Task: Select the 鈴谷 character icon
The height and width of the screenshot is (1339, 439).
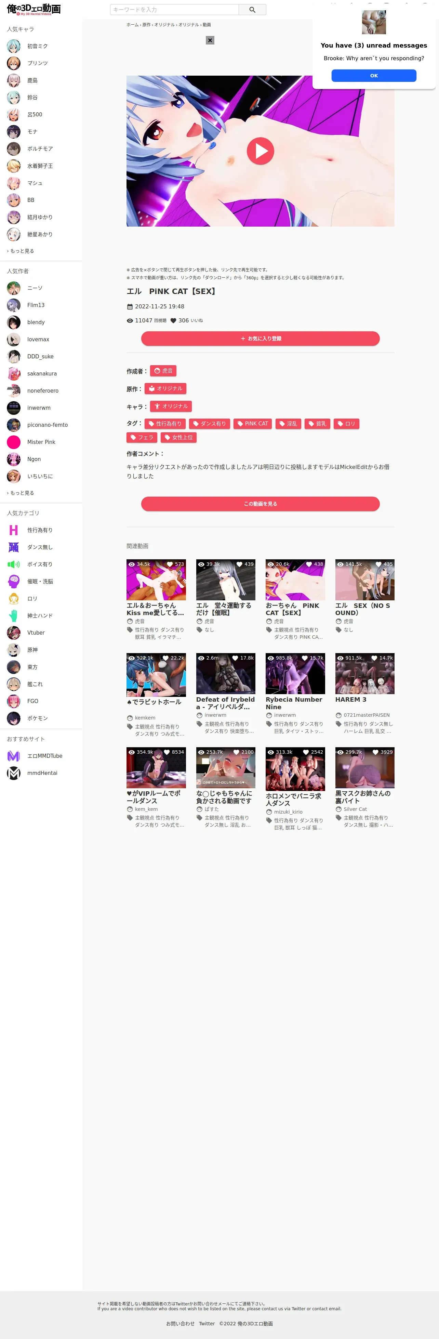Action: (14, 98)
